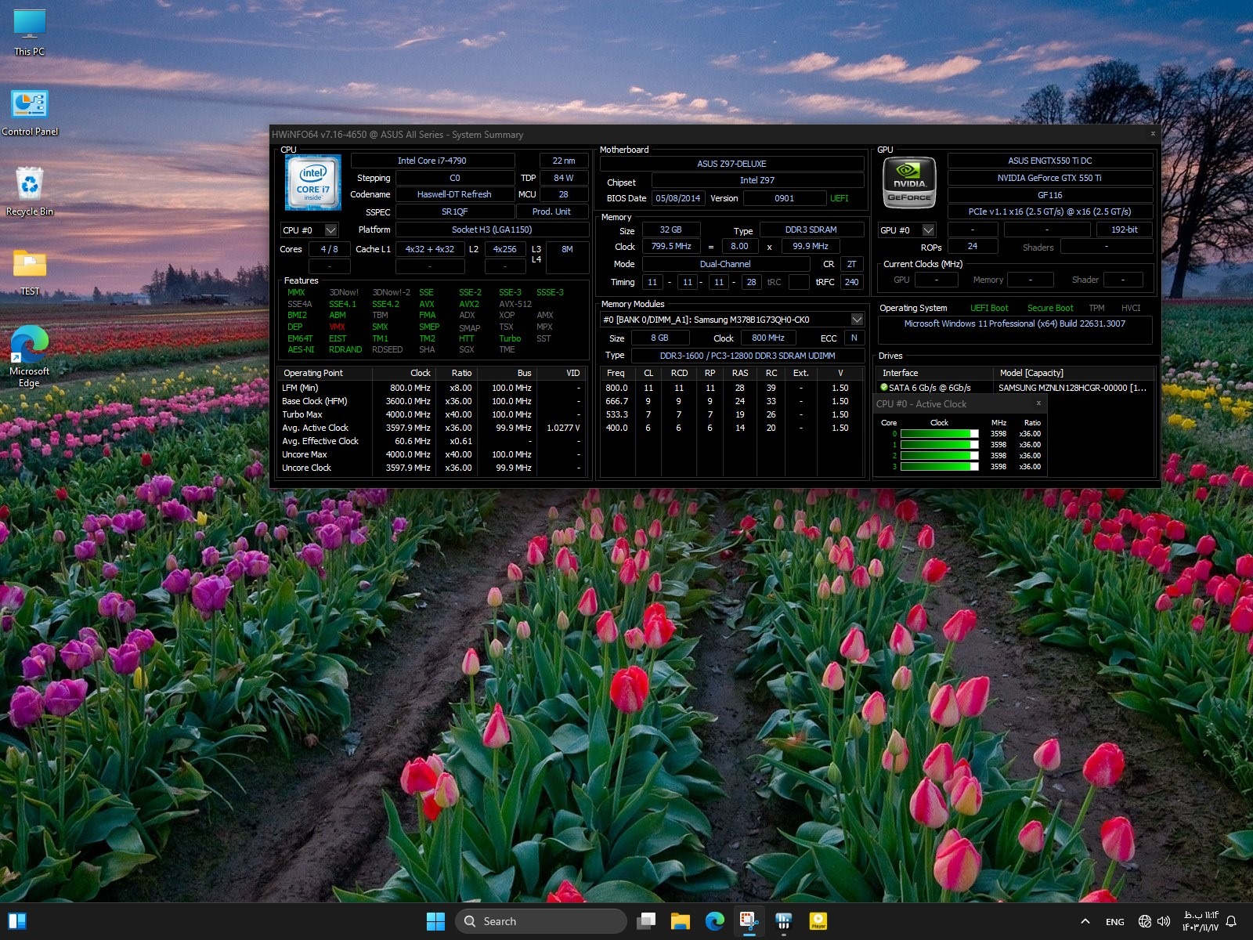Open the Task View button
The width and height of the screenshot is (1253, 940).
tap(646, 921)
